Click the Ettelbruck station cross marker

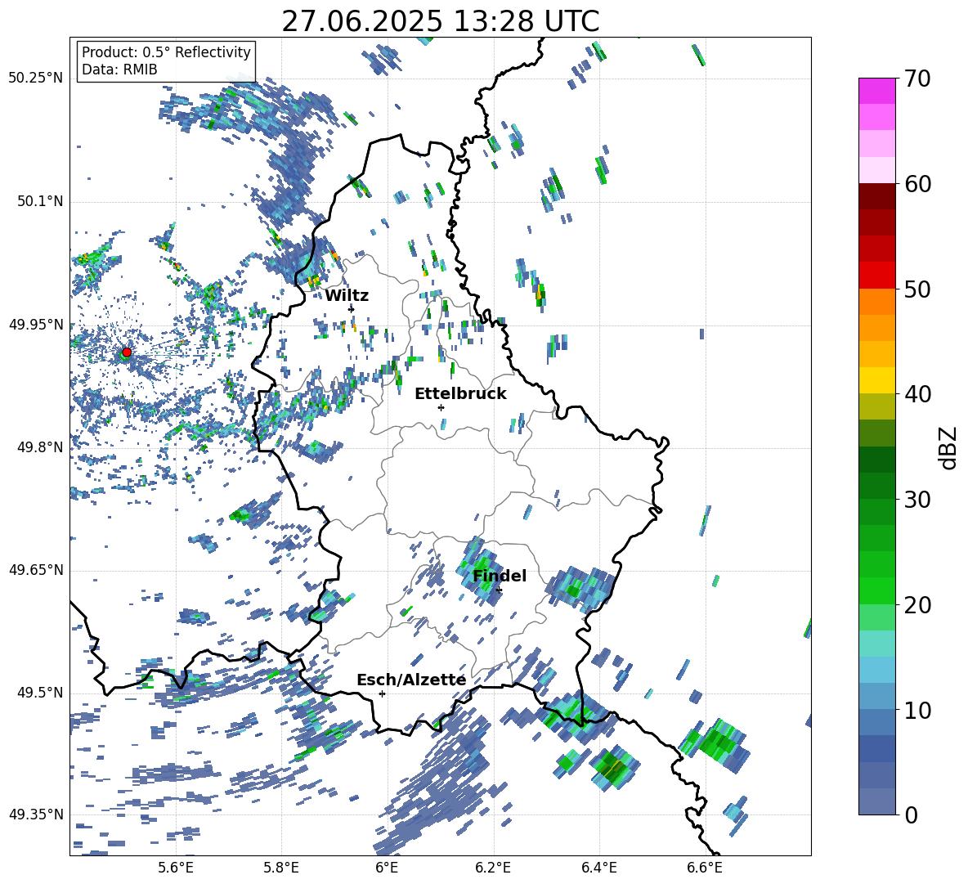(441, 407)
